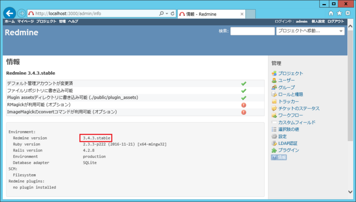This screenshot has width=356, height=202.
Task: Click the ワークフロー icon in sidebar
Action: (x=274, y=116)
